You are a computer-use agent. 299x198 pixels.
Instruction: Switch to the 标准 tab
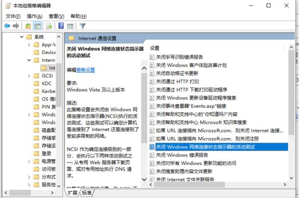(87, 193)
